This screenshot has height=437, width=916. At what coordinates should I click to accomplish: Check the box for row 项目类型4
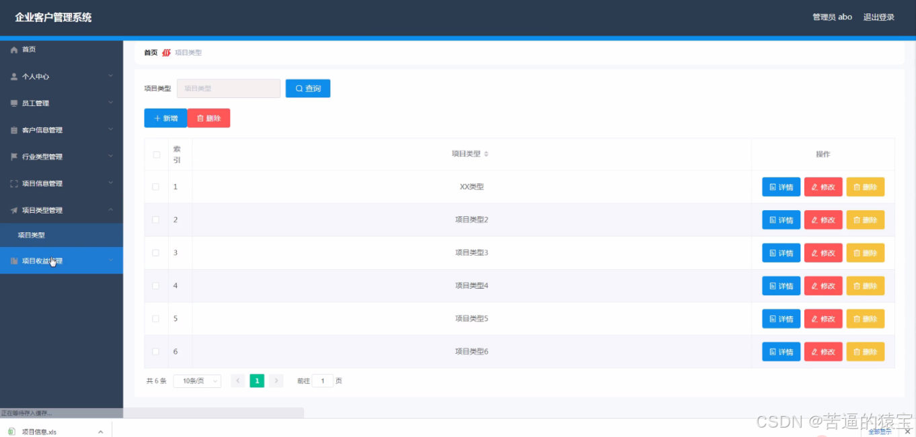tap(156, 285)
